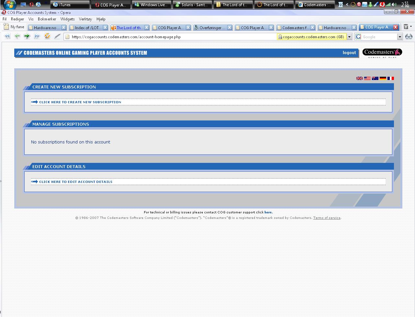Switch to iTunes on the taskbar
The width and height of the screenshot is (415, 317).
(70, 5)
